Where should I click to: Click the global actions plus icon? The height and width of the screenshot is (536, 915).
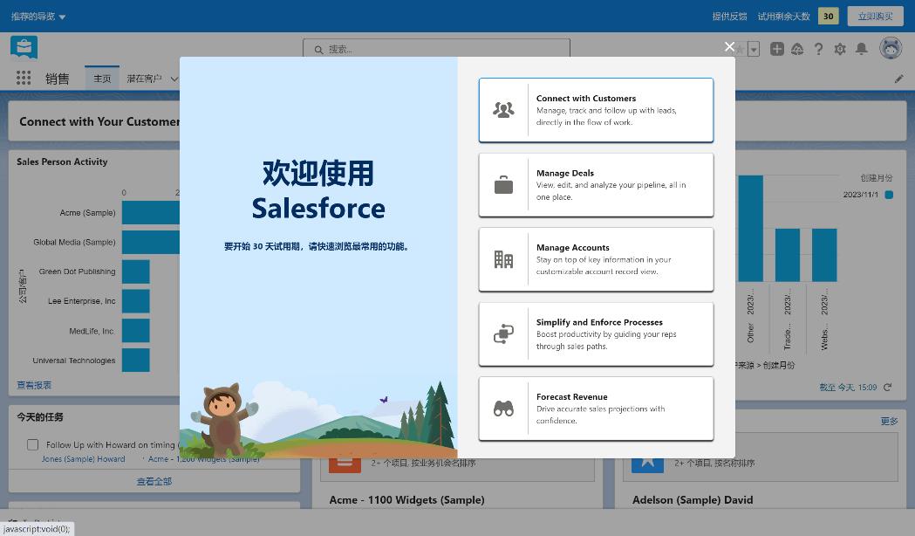click(x=775, y=49)
